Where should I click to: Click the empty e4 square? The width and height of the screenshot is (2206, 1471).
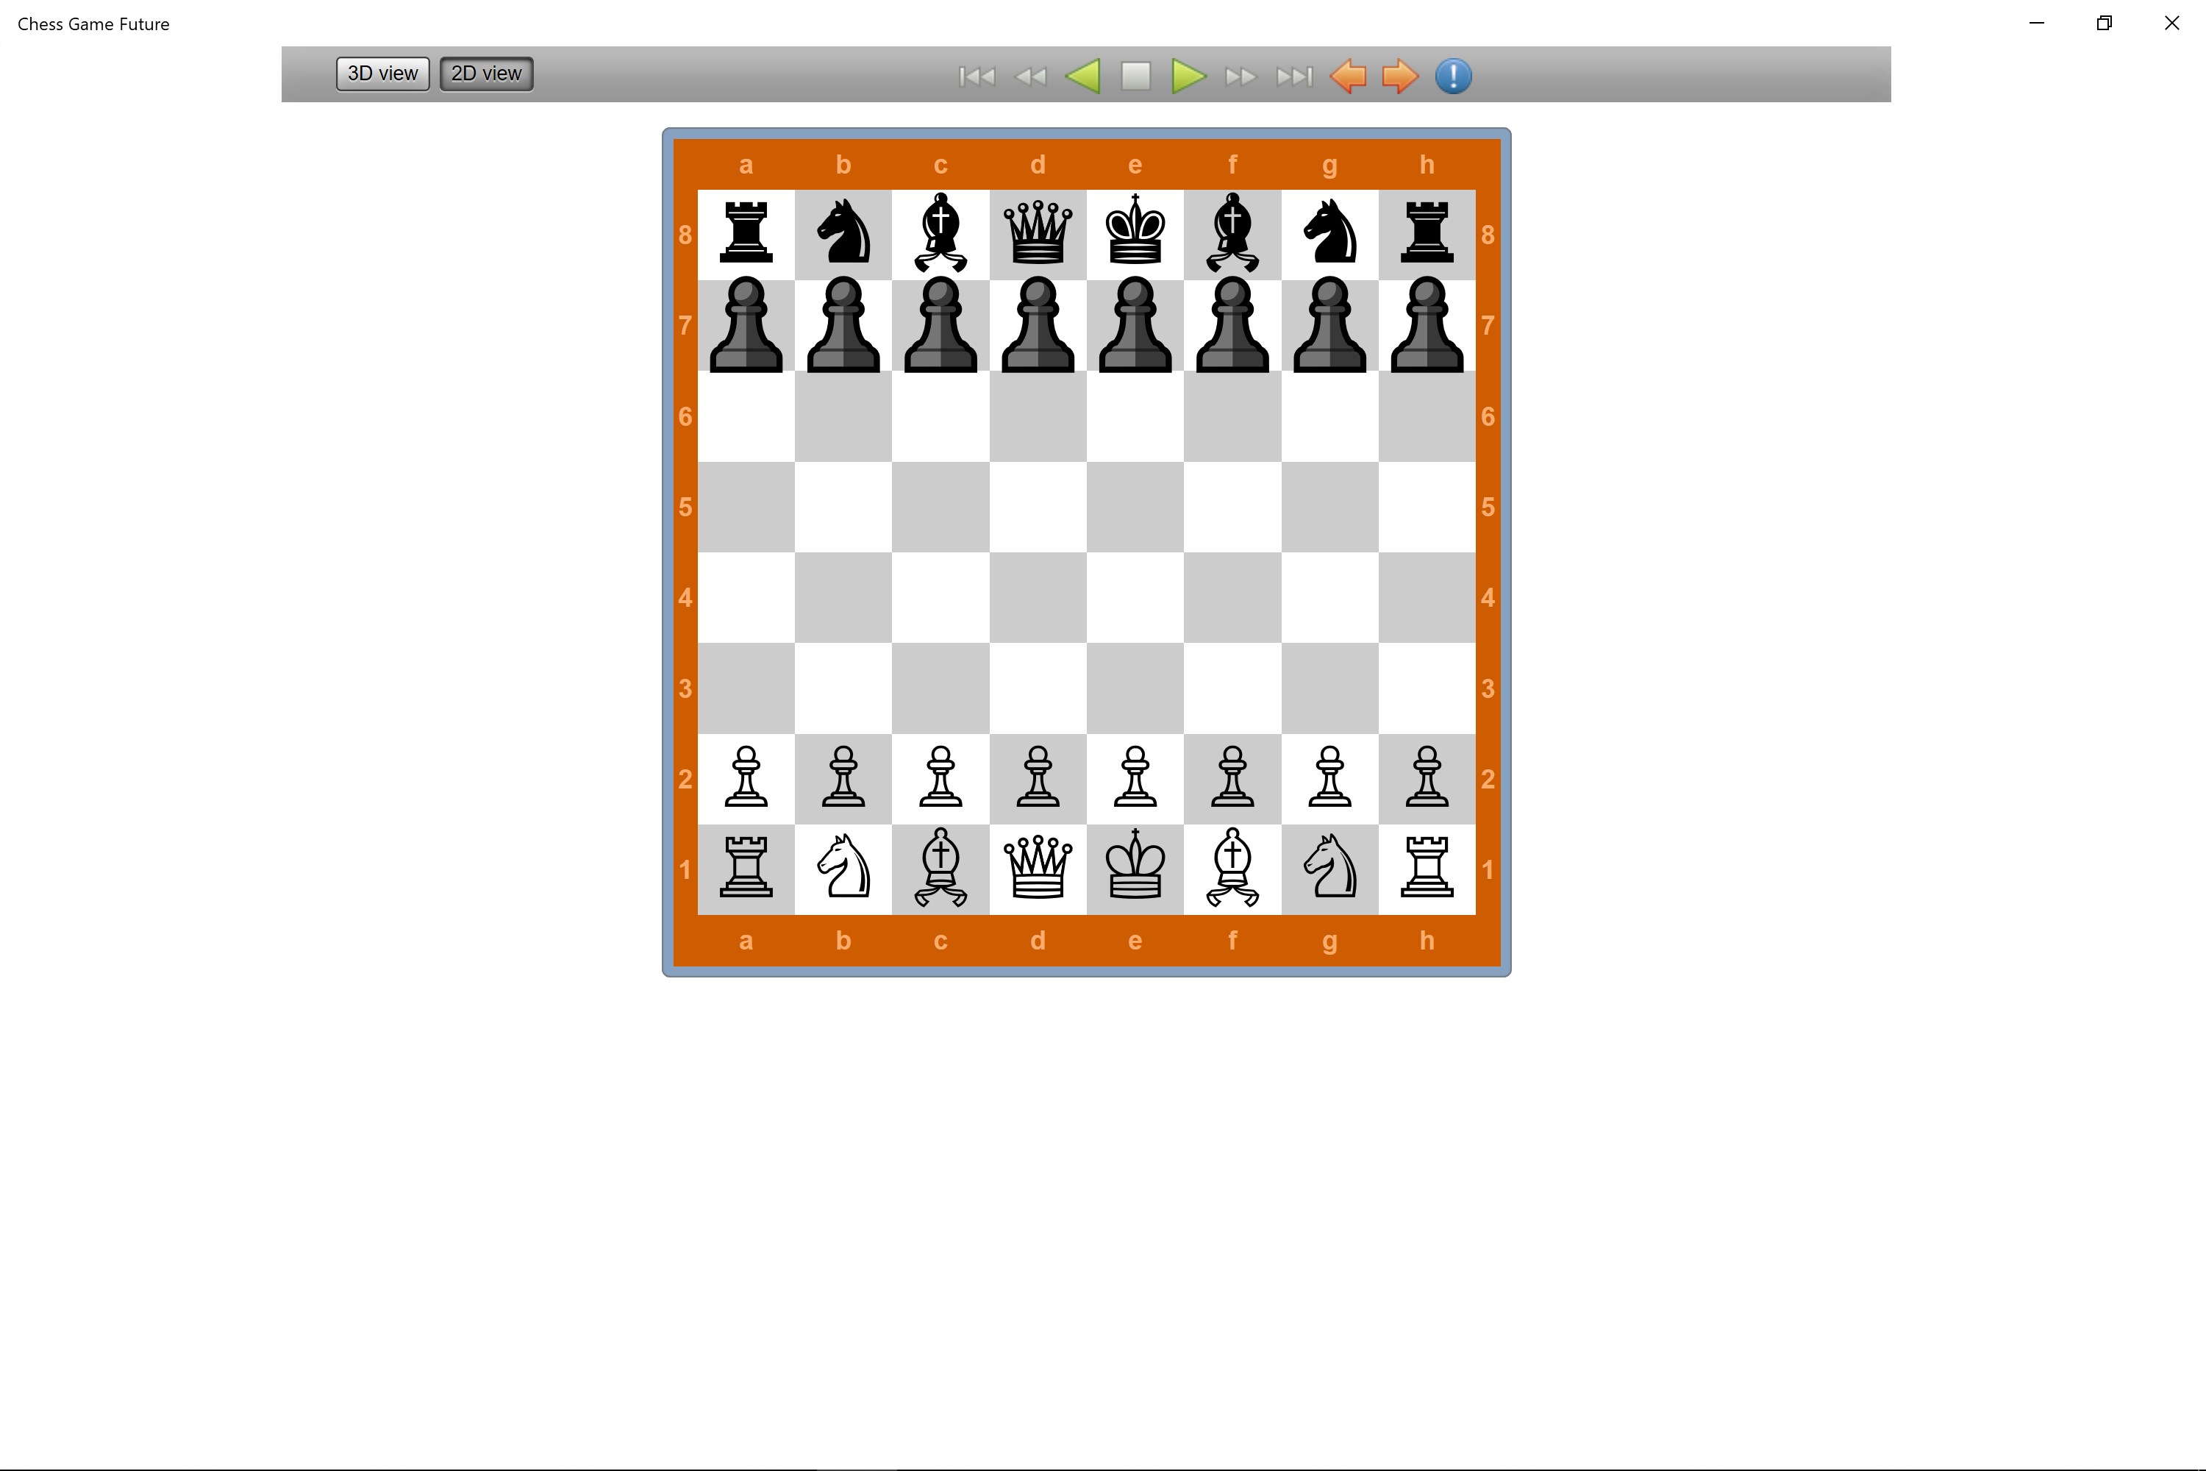(1135, 596)
